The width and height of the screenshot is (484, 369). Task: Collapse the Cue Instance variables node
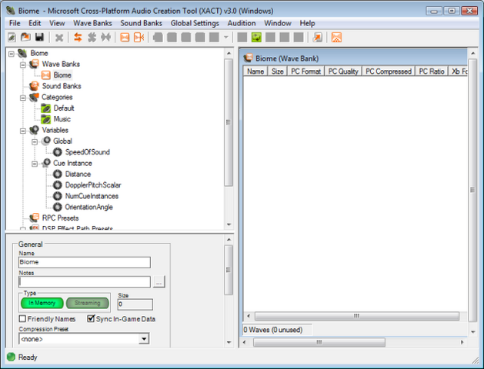[x=35, y=164]
